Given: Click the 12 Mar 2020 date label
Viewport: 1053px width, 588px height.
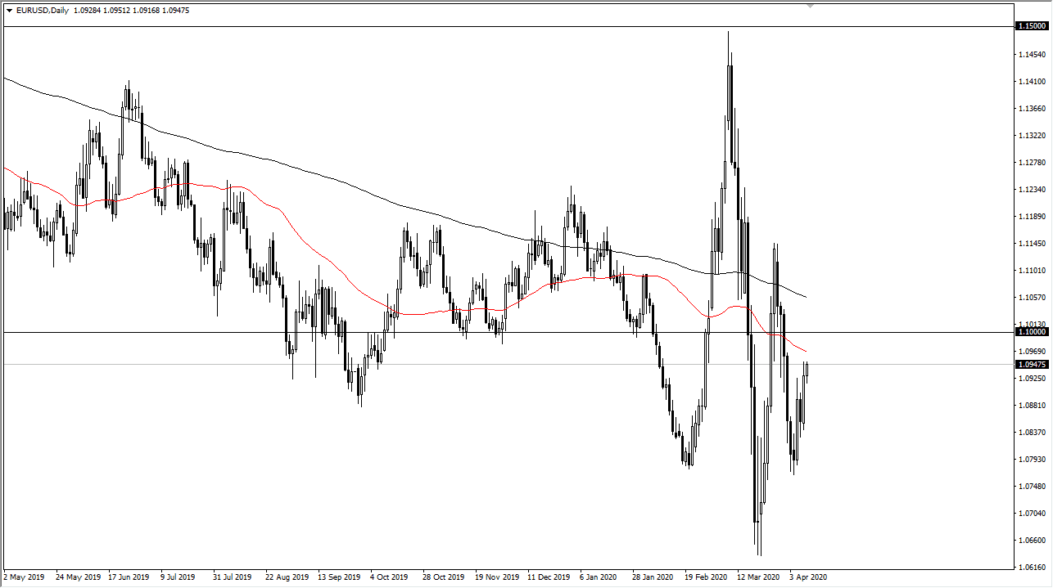Looking at the screenshot, I should click(757, 577).
